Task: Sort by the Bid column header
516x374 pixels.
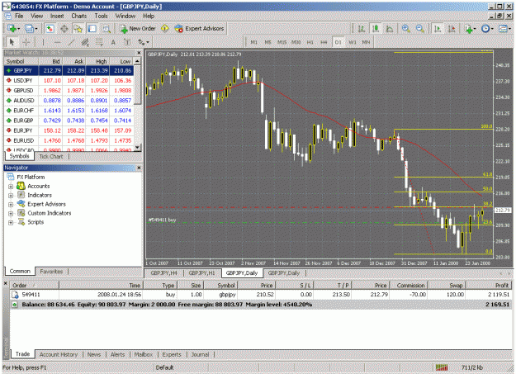Action: pyautogui.click(x=50, y=61)
